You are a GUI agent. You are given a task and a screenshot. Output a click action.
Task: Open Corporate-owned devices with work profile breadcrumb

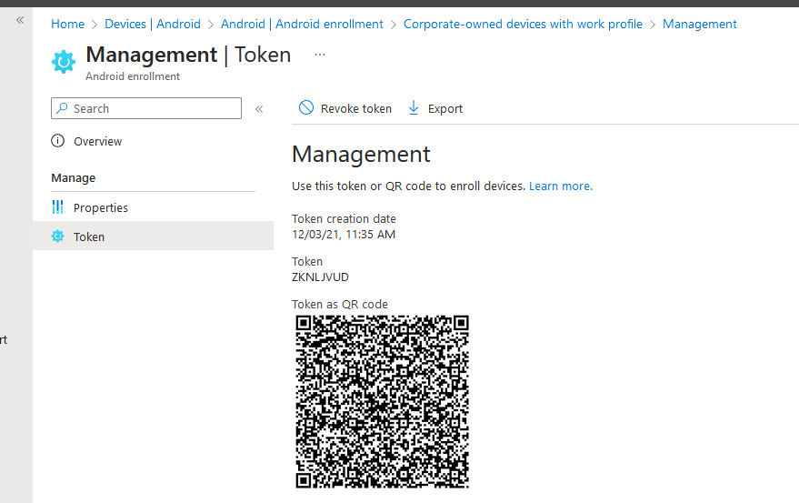523,24
